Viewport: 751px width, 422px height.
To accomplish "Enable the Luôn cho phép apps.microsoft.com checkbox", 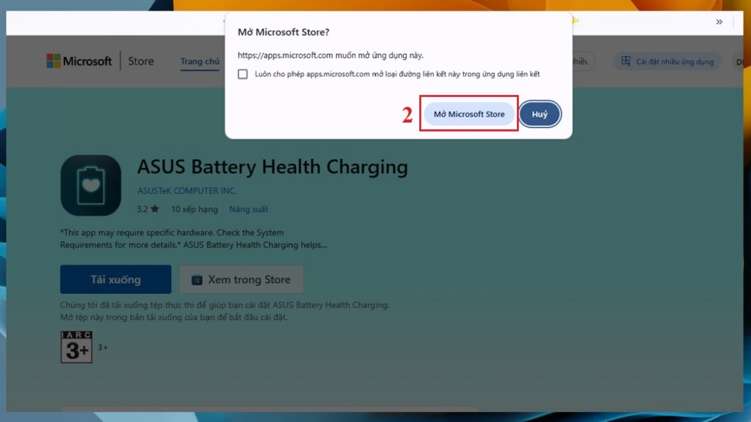I will pos(242,74).
